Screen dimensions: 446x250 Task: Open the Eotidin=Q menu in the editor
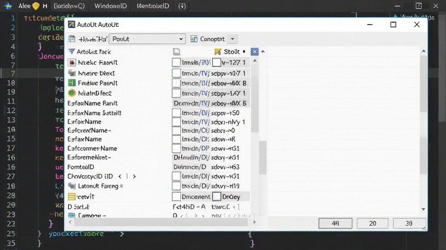(69, 6)
